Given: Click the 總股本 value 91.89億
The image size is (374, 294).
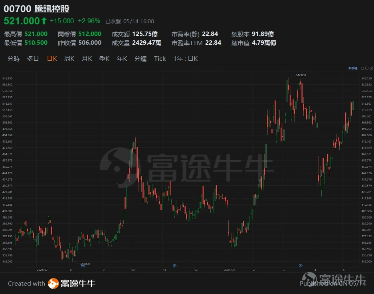Looking at the screenshot, I should tap(263, 34).
